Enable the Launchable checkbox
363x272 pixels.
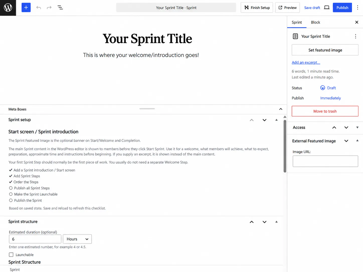point(11,255)
